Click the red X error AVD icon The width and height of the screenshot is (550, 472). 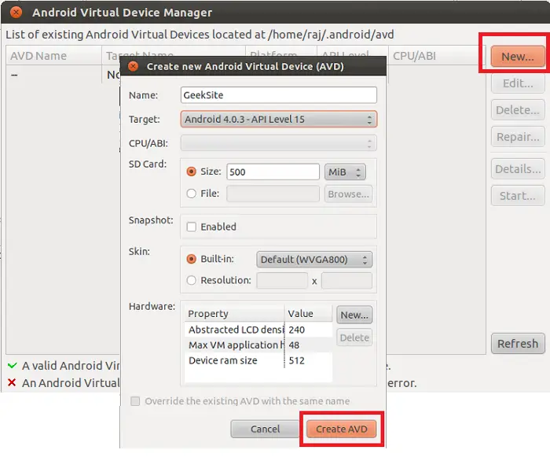pos(12,382)
